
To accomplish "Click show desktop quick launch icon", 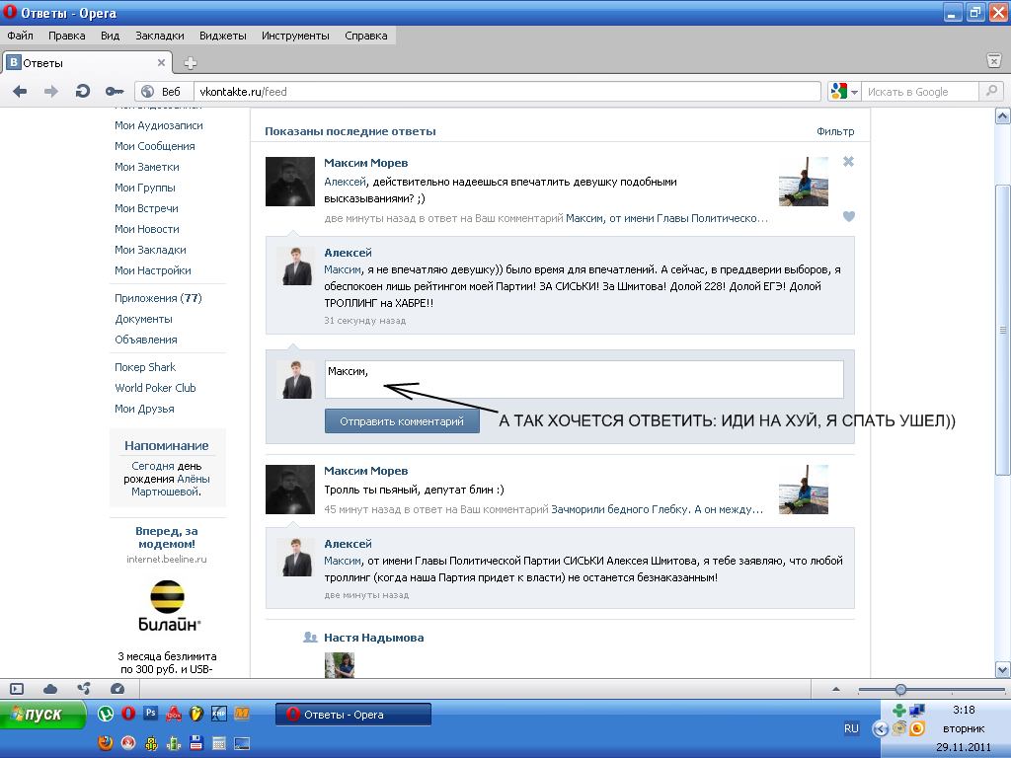I will pyautogui.click(x=242, y=743).
